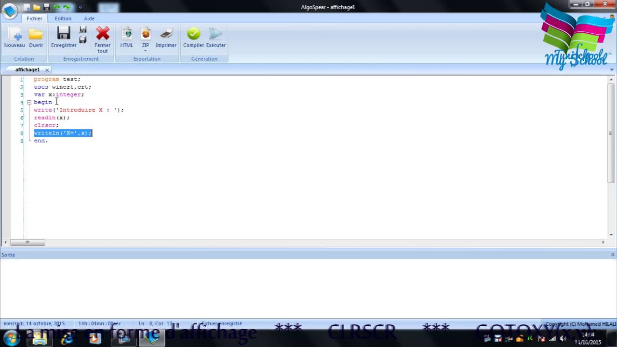Click the Windows taskbar clock showing 14:04

coord(588,338)
